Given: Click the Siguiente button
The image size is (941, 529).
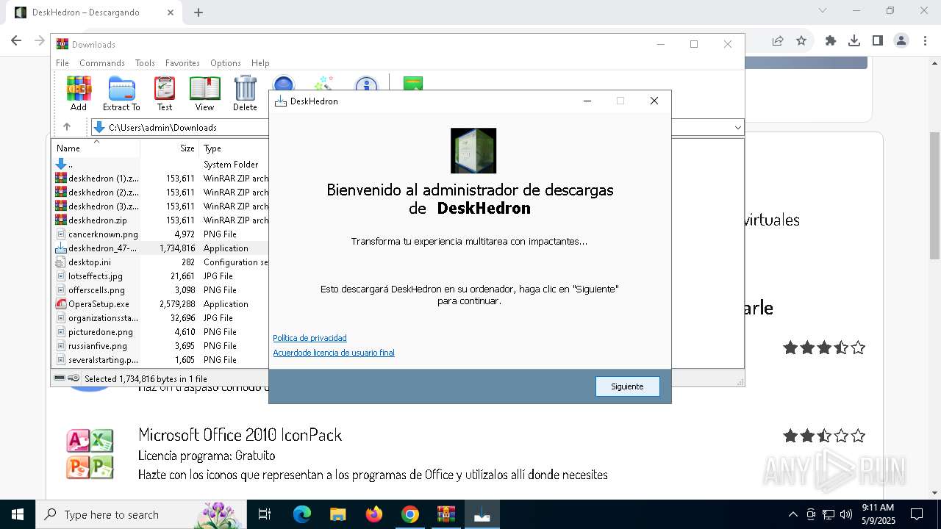Looking at the screenshot, I should (627, 386).
